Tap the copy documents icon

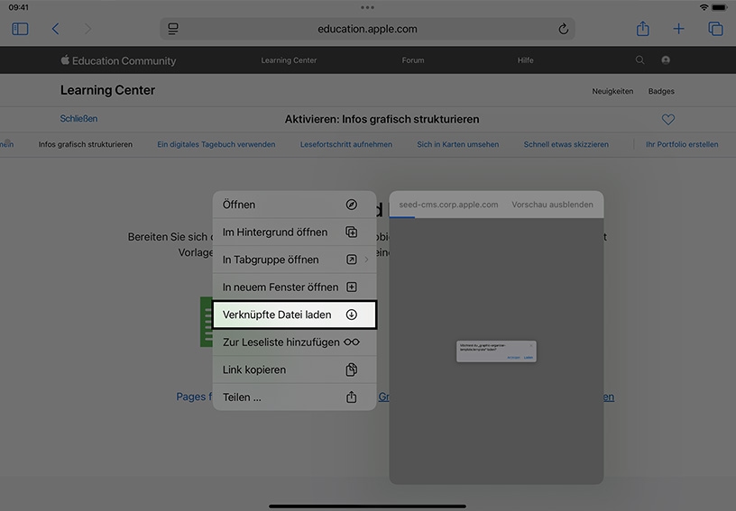click(x=352, y=370)
